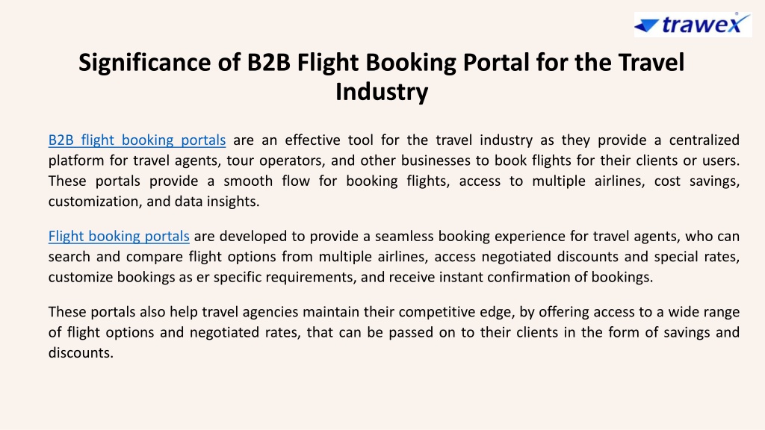Click the word centralized in first paragraph

click(704, 140)
